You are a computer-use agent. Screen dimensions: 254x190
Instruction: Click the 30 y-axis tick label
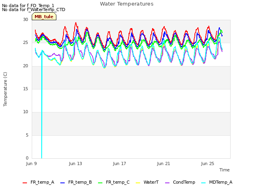[x=25, y=20]
